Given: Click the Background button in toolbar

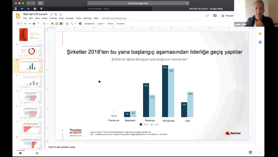Looking at the screenshot, I should (x=89, y=24).
